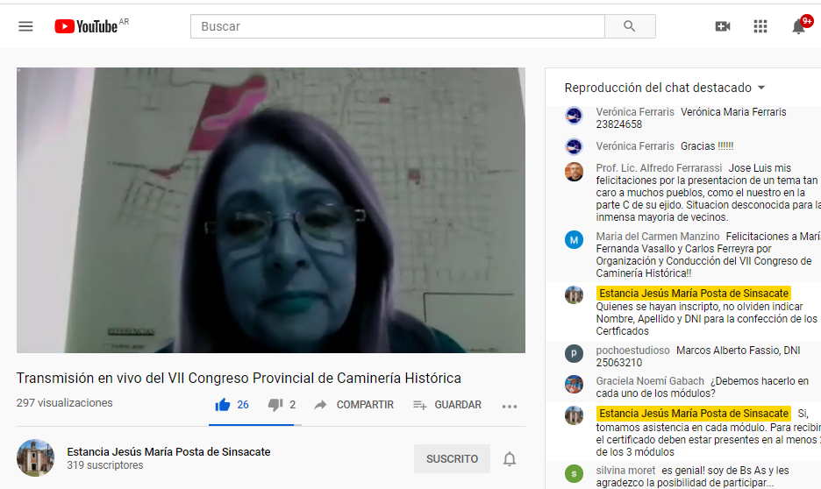Screen dimensions: 821x489
Task: Click the COMPARTIR share button
Action: point(354,405)
